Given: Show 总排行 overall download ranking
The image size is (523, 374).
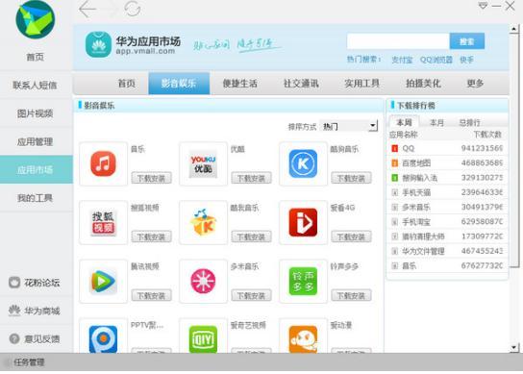Looking at the screenshot, I should coord(469,123).
